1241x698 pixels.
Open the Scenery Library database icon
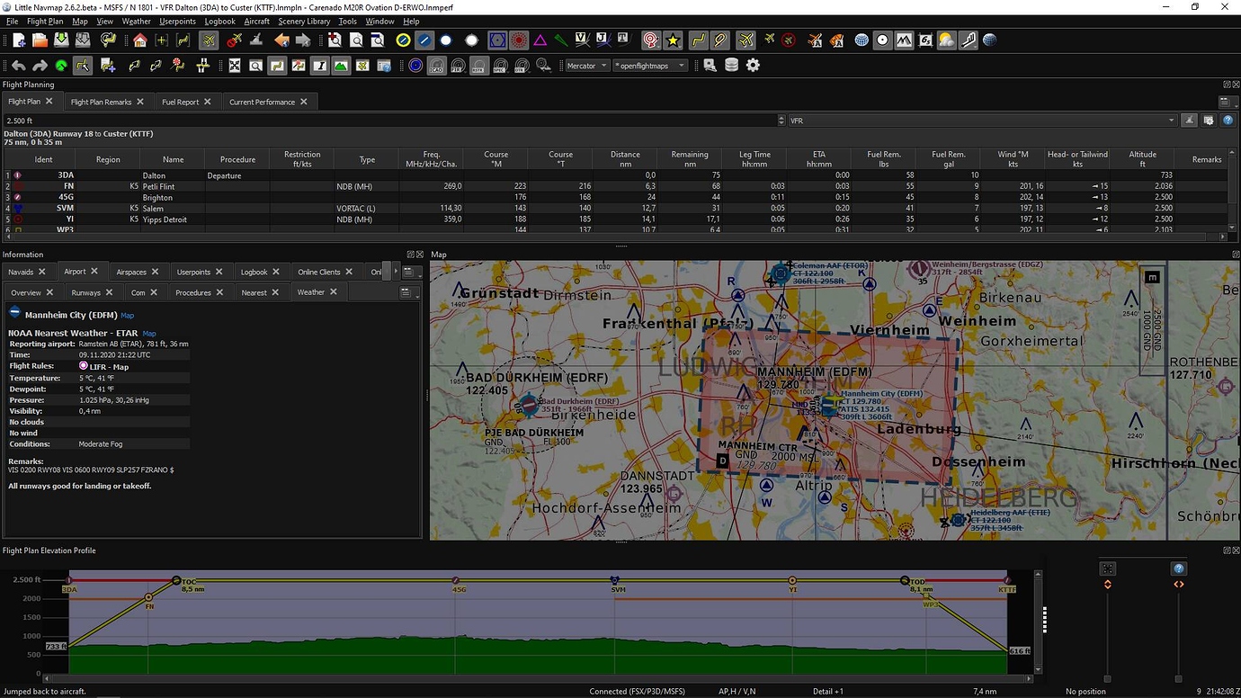point(731,65)
